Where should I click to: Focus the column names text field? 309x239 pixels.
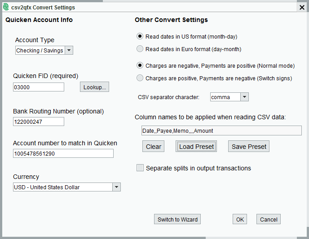pos(221,130)
